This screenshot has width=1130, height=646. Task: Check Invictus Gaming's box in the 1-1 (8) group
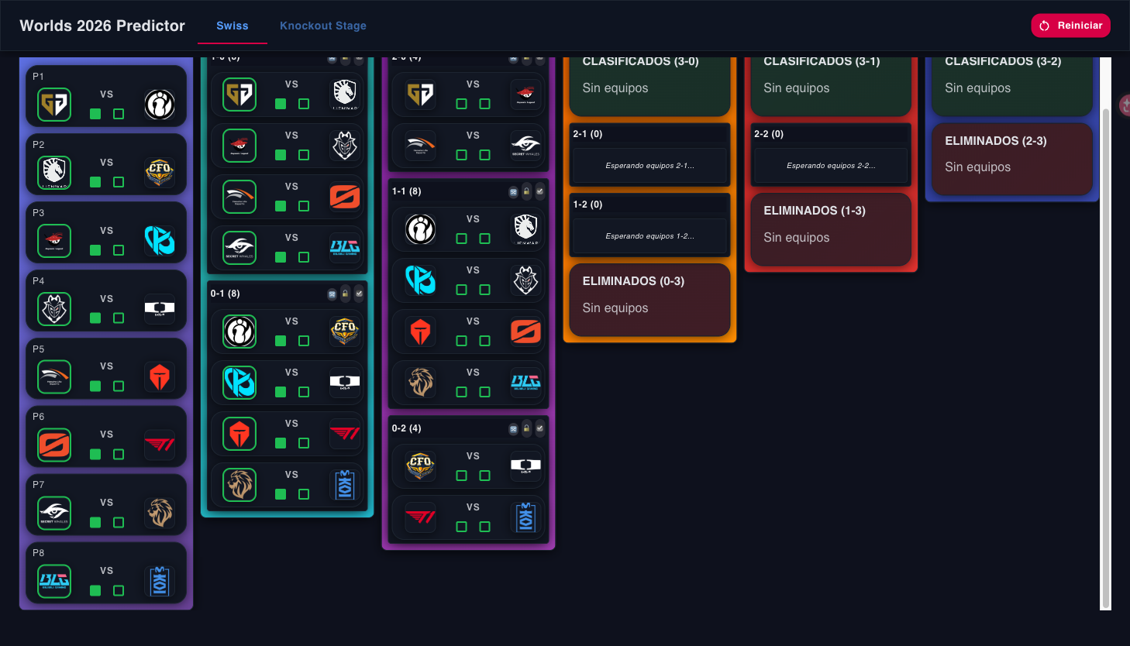point(462,239)
